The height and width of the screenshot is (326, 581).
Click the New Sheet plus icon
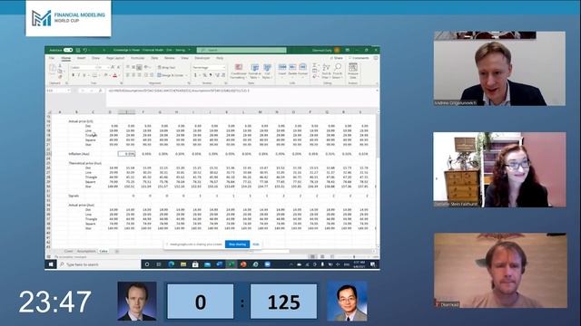pos(117,252)
